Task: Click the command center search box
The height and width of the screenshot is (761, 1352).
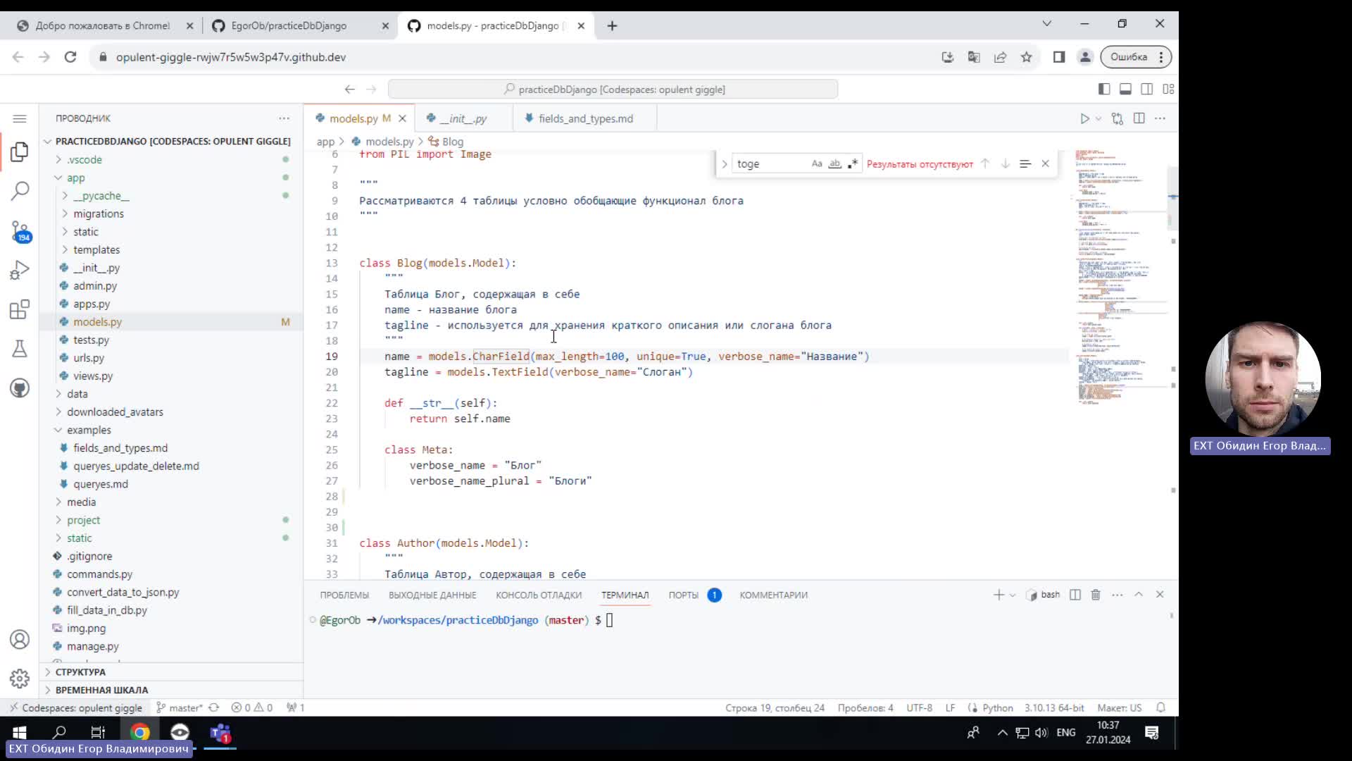Action: (x=613, y=89)
